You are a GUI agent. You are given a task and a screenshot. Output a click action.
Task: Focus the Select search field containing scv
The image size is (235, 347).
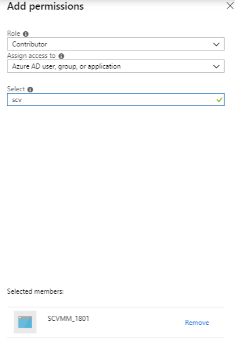(x=116, y=100)
